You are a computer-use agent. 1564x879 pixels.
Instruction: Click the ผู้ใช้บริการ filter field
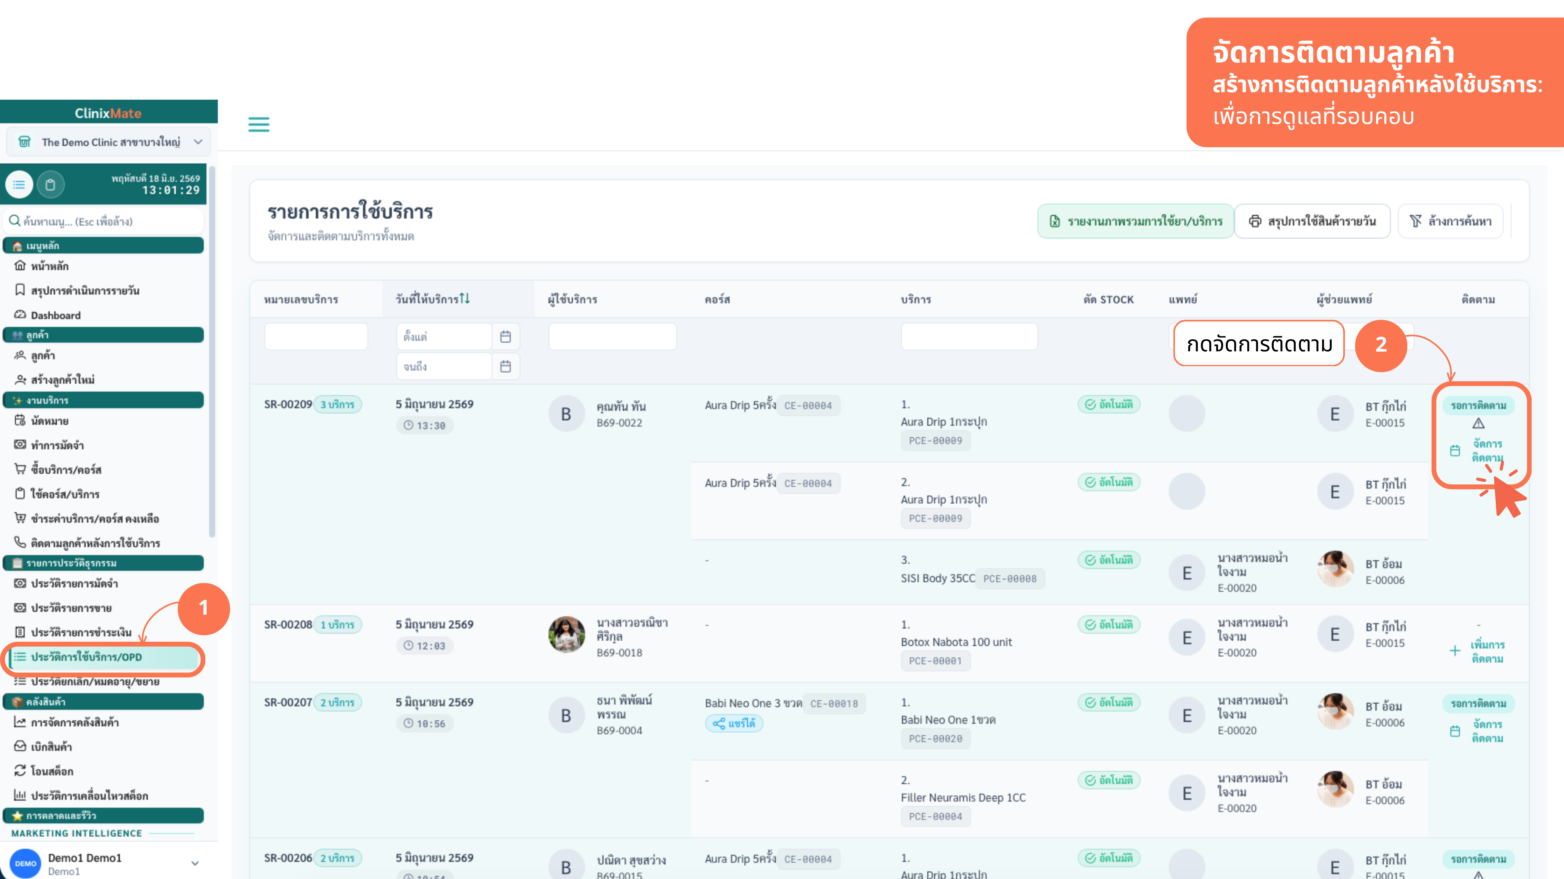(612, 337)
